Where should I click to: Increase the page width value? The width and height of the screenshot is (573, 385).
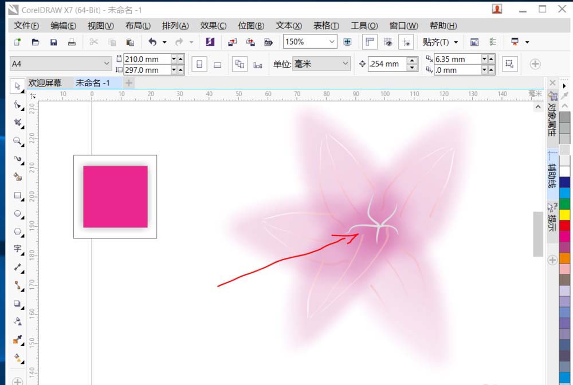point(180,59)
